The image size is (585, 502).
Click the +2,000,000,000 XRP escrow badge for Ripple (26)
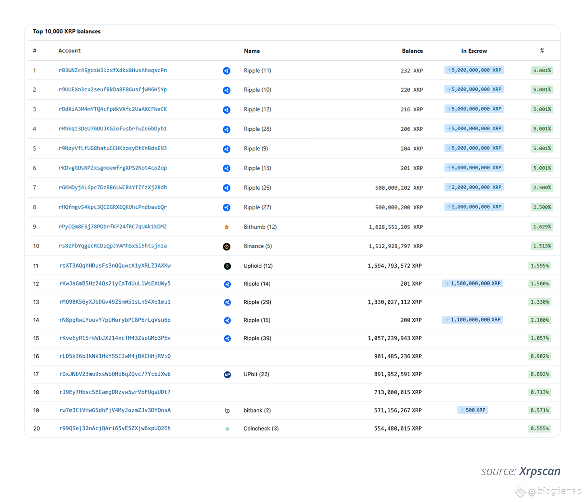pyautogui.click(x=474, y=187)
